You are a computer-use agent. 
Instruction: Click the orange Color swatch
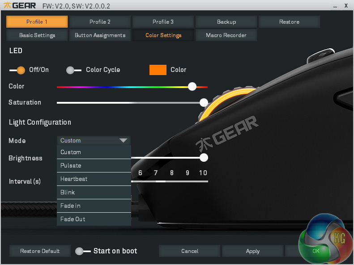point(158,70)
